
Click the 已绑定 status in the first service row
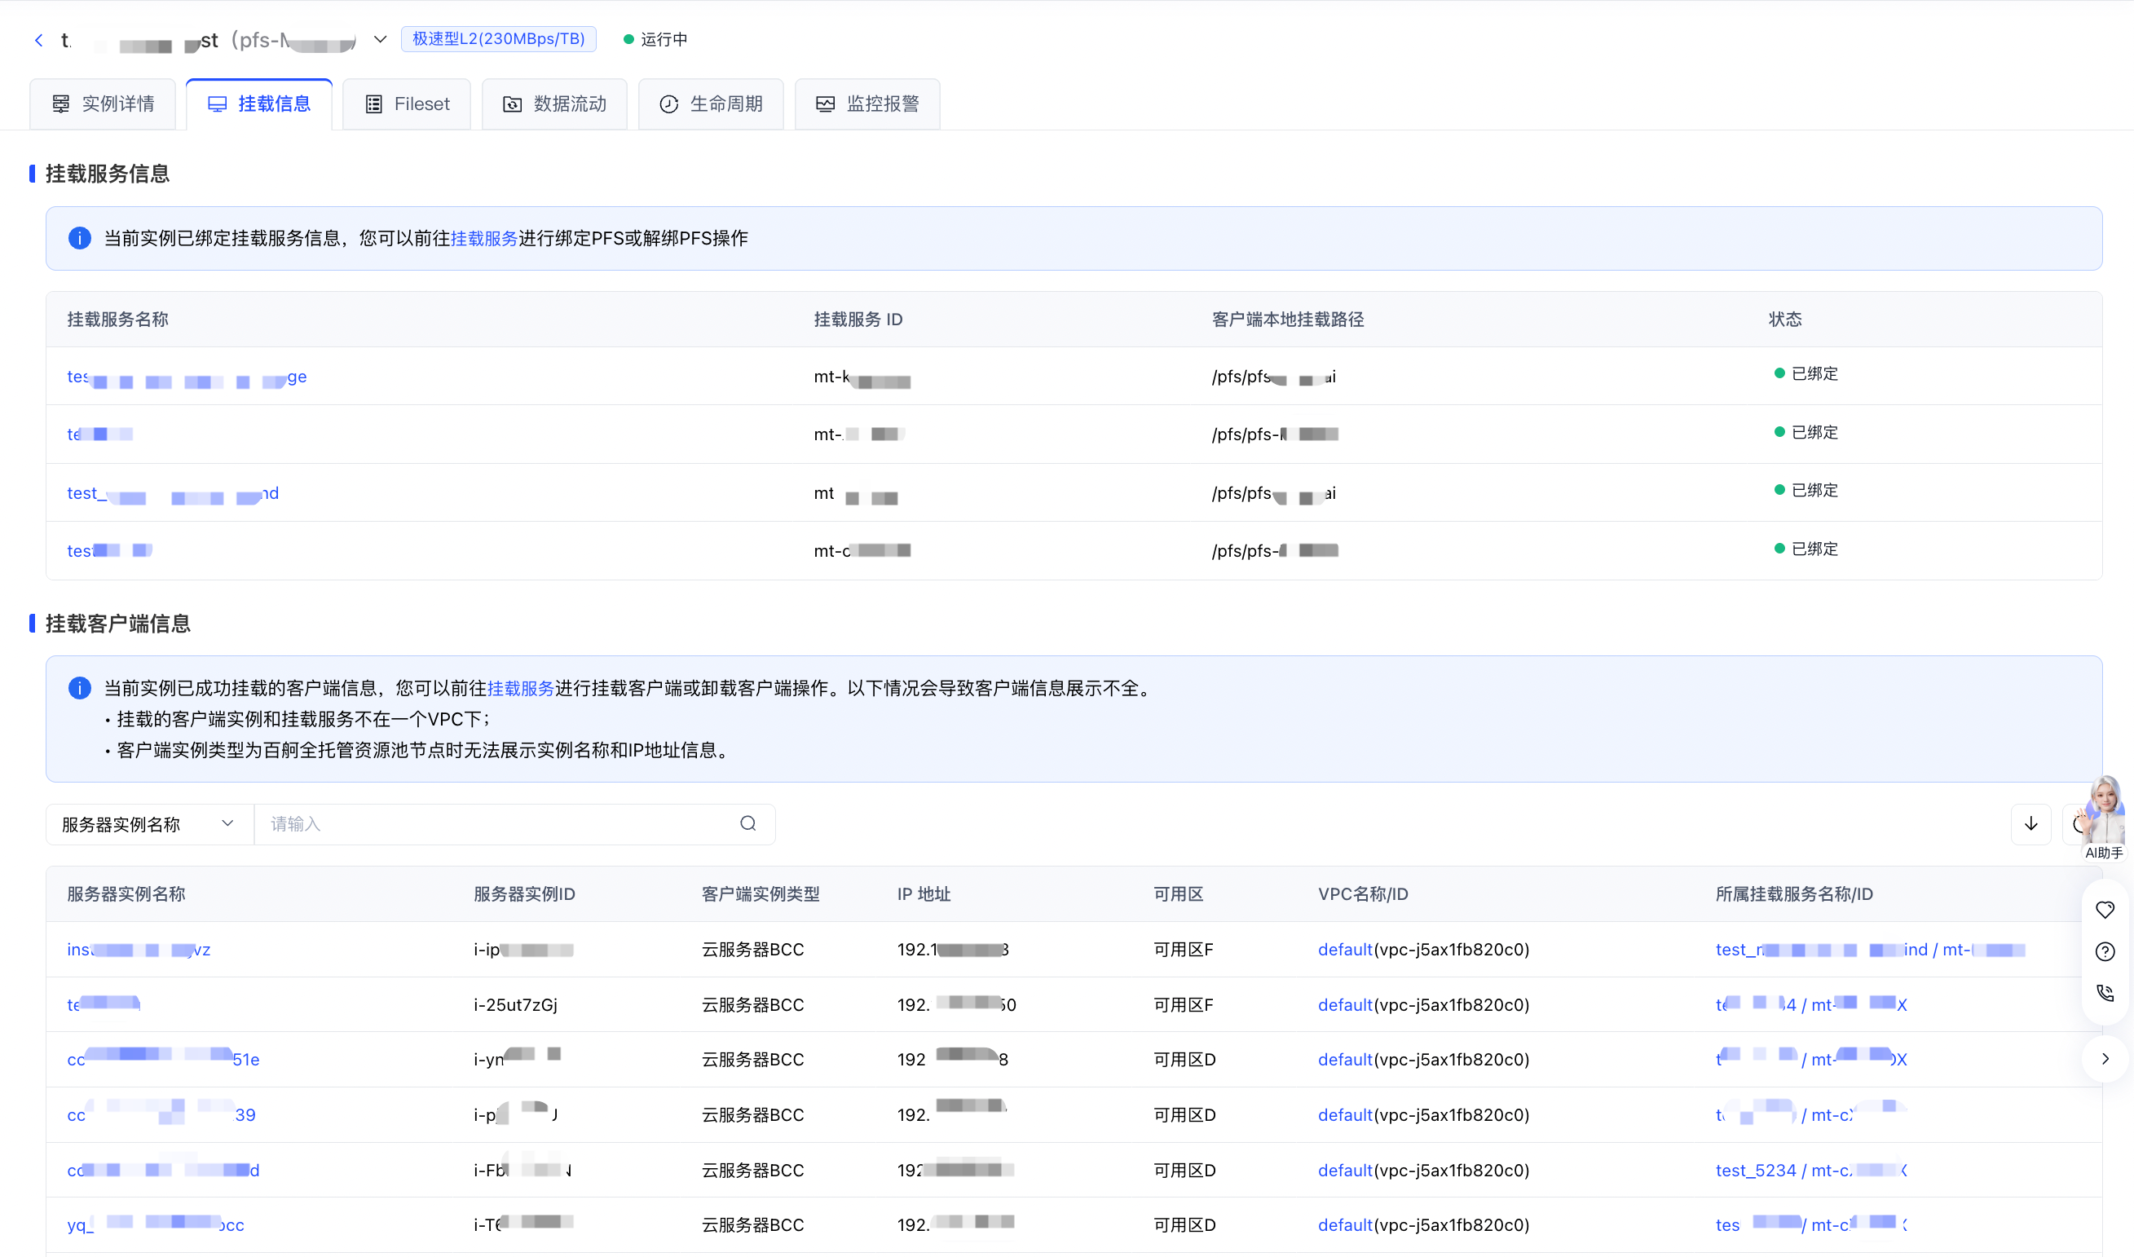point(1806,373)
